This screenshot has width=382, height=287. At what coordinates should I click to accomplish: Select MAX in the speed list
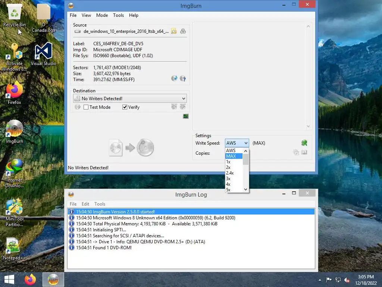coord(234,156)
